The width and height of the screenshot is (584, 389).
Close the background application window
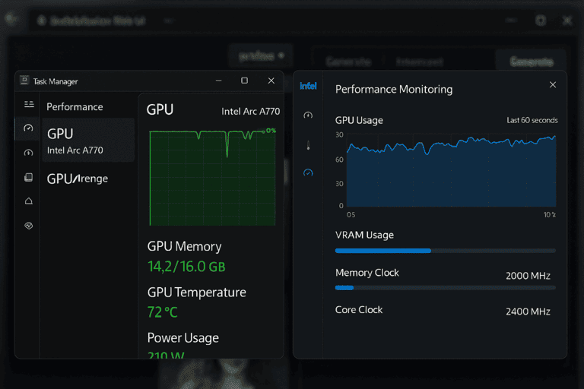point(567,21)
